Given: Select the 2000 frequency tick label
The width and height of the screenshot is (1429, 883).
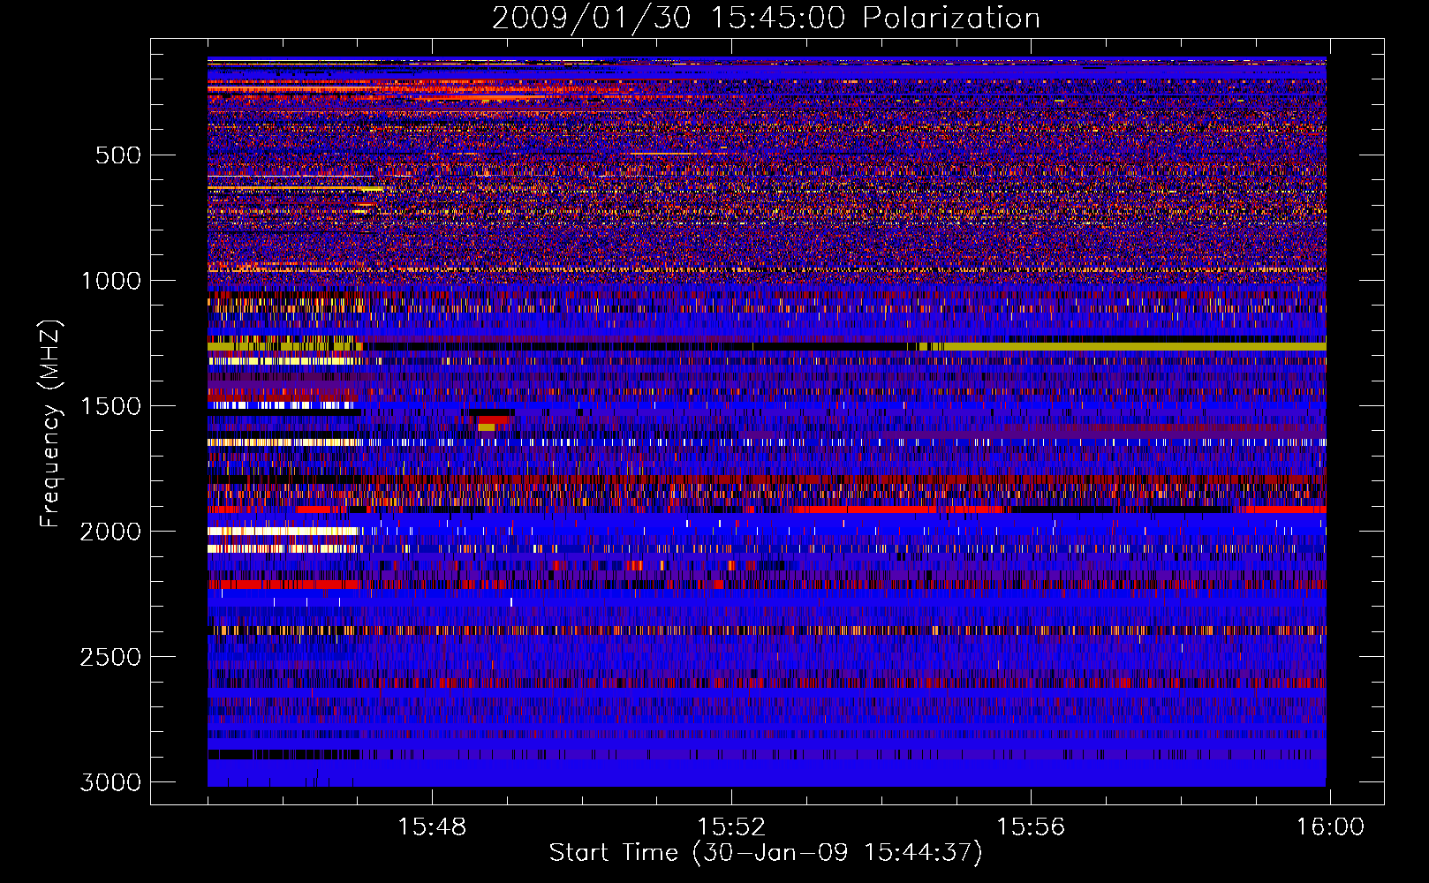Looking at the screenshot, I should pyautogui.click(x=110, y=532).
